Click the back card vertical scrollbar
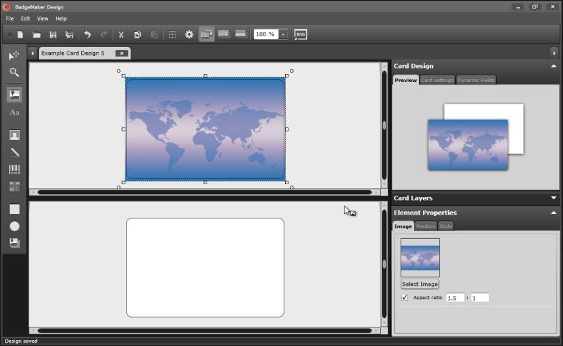The width and height of the screenshot is (563, 346). click(384, 264)
